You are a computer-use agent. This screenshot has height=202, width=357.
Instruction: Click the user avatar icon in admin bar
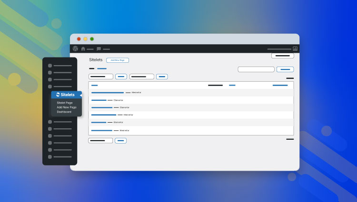pos(295,48)
